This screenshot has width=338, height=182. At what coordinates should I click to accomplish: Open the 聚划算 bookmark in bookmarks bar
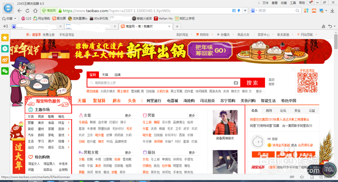click(x=59, y=19)
